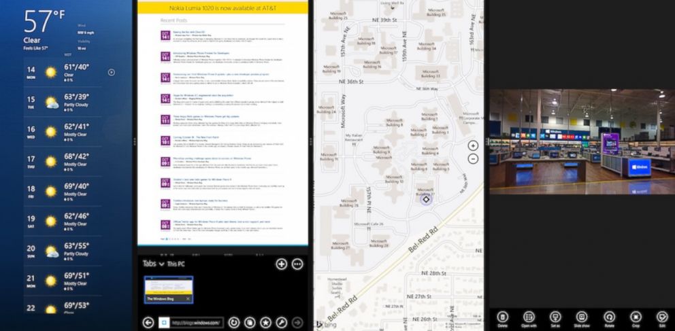This screenshot has height=331, width=675.
Task: Click This PC in tabs bar
Action: (176, 264)
